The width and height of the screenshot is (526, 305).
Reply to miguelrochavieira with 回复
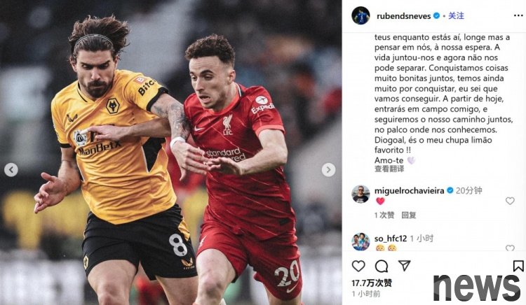[x=409, y=215]
